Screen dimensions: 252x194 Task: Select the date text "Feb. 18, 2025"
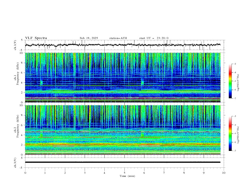tap(89, 38)
